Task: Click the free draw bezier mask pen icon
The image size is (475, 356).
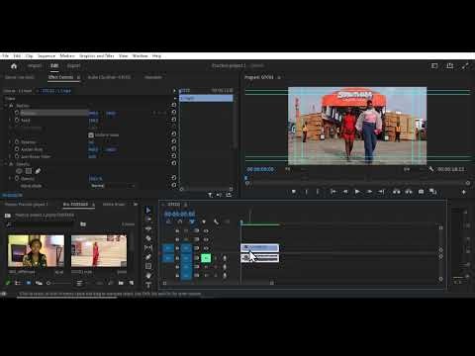Action: (38, 171)
